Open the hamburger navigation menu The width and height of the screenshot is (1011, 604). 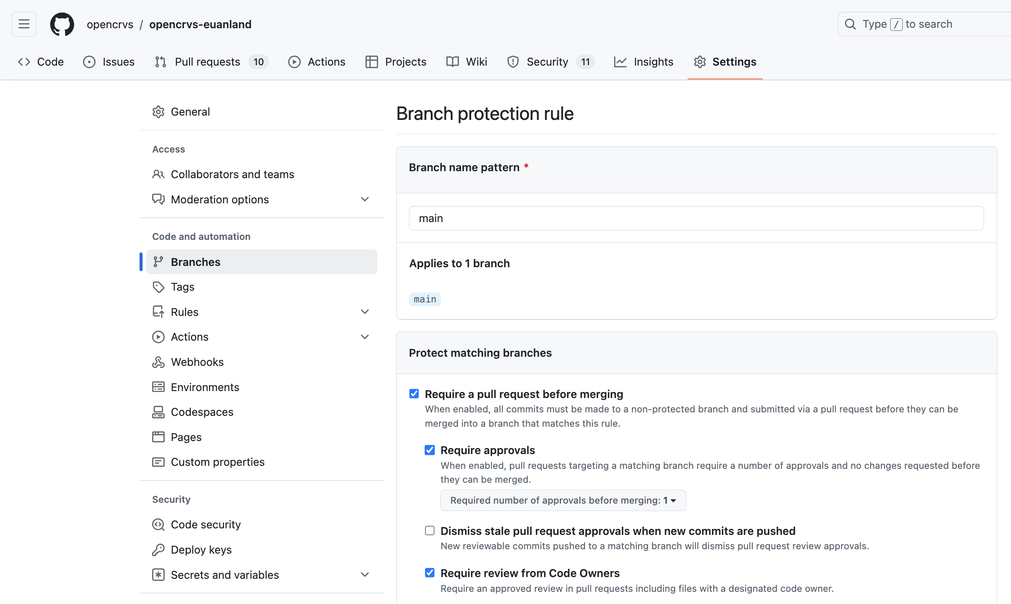coord(24,24)
